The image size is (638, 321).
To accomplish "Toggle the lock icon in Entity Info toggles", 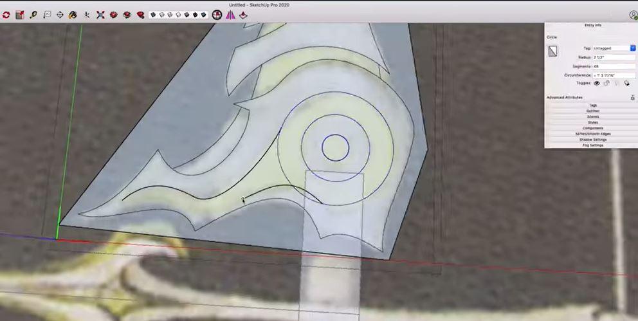I will point(606,83).
